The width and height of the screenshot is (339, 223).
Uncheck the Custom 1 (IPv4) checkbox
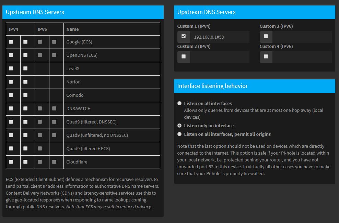(184, 36)
